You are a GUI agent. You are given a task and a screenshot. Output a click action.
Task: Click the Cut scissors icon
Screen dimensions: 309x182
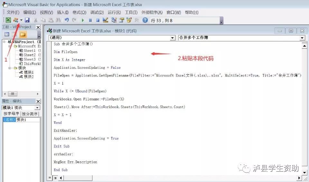(35, 20)
